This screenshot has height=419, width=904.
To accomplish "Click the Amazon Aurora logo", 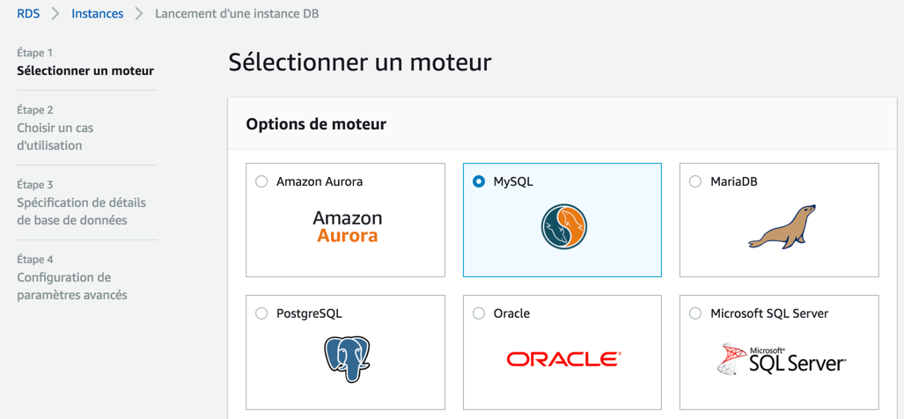I will [x=347, y=226].
